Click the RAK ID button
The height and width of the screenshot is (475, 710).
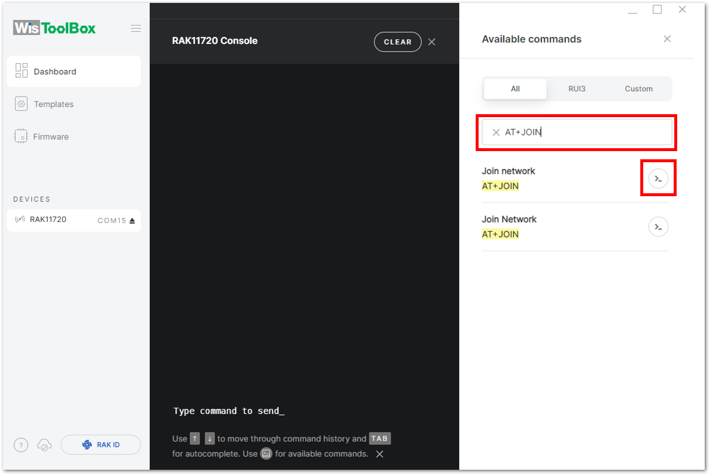click(x=101, y=445)
